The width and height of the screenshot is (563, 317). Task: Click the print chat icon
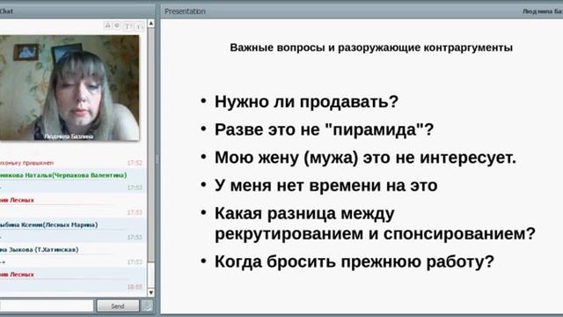tap(107, 26)
